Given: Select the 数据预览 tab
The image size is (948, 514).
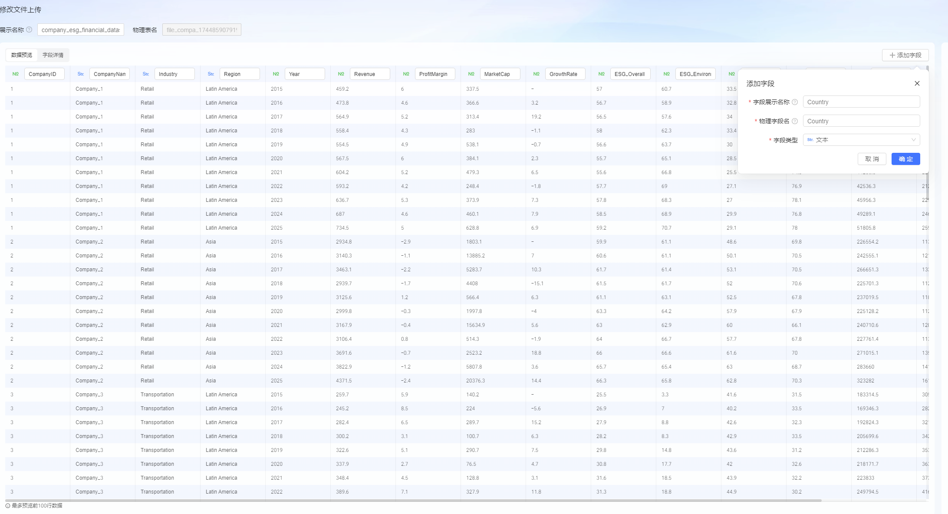Looking at the screenshot, I should coord(22,55).
